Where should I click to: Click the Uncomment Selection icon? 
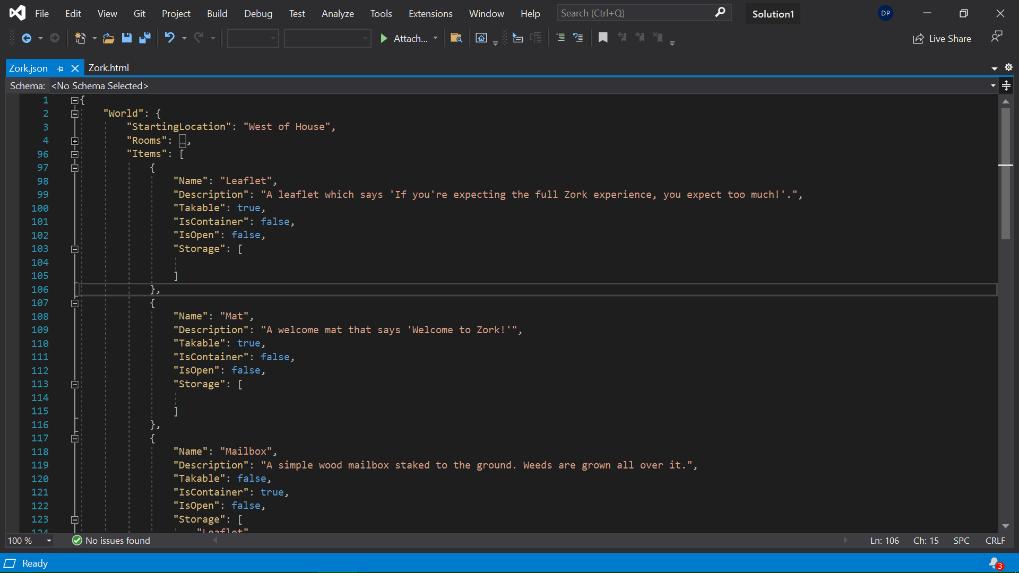click(x=578, y=38)
